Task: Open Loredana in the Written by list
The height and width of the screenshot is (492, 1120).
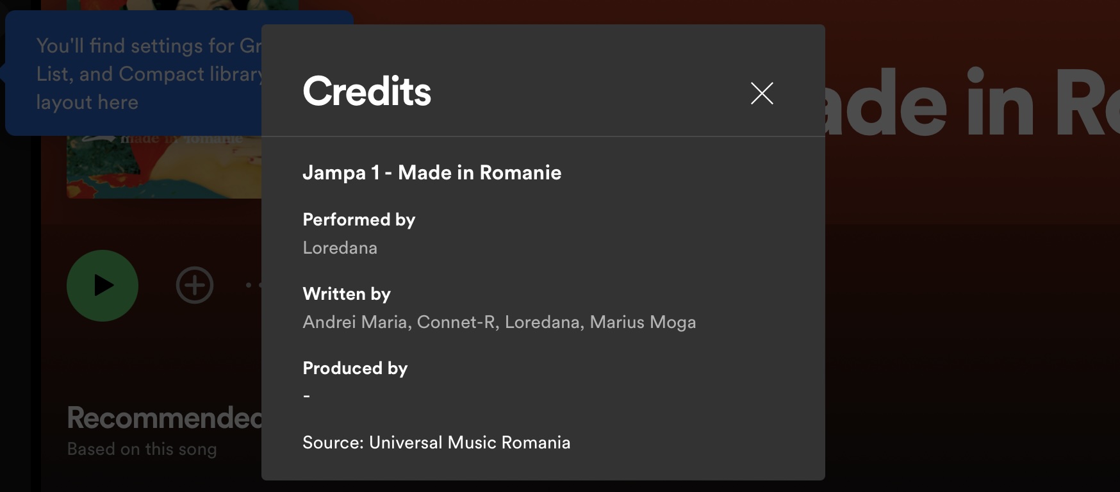Action: click(x=543, y=322)
